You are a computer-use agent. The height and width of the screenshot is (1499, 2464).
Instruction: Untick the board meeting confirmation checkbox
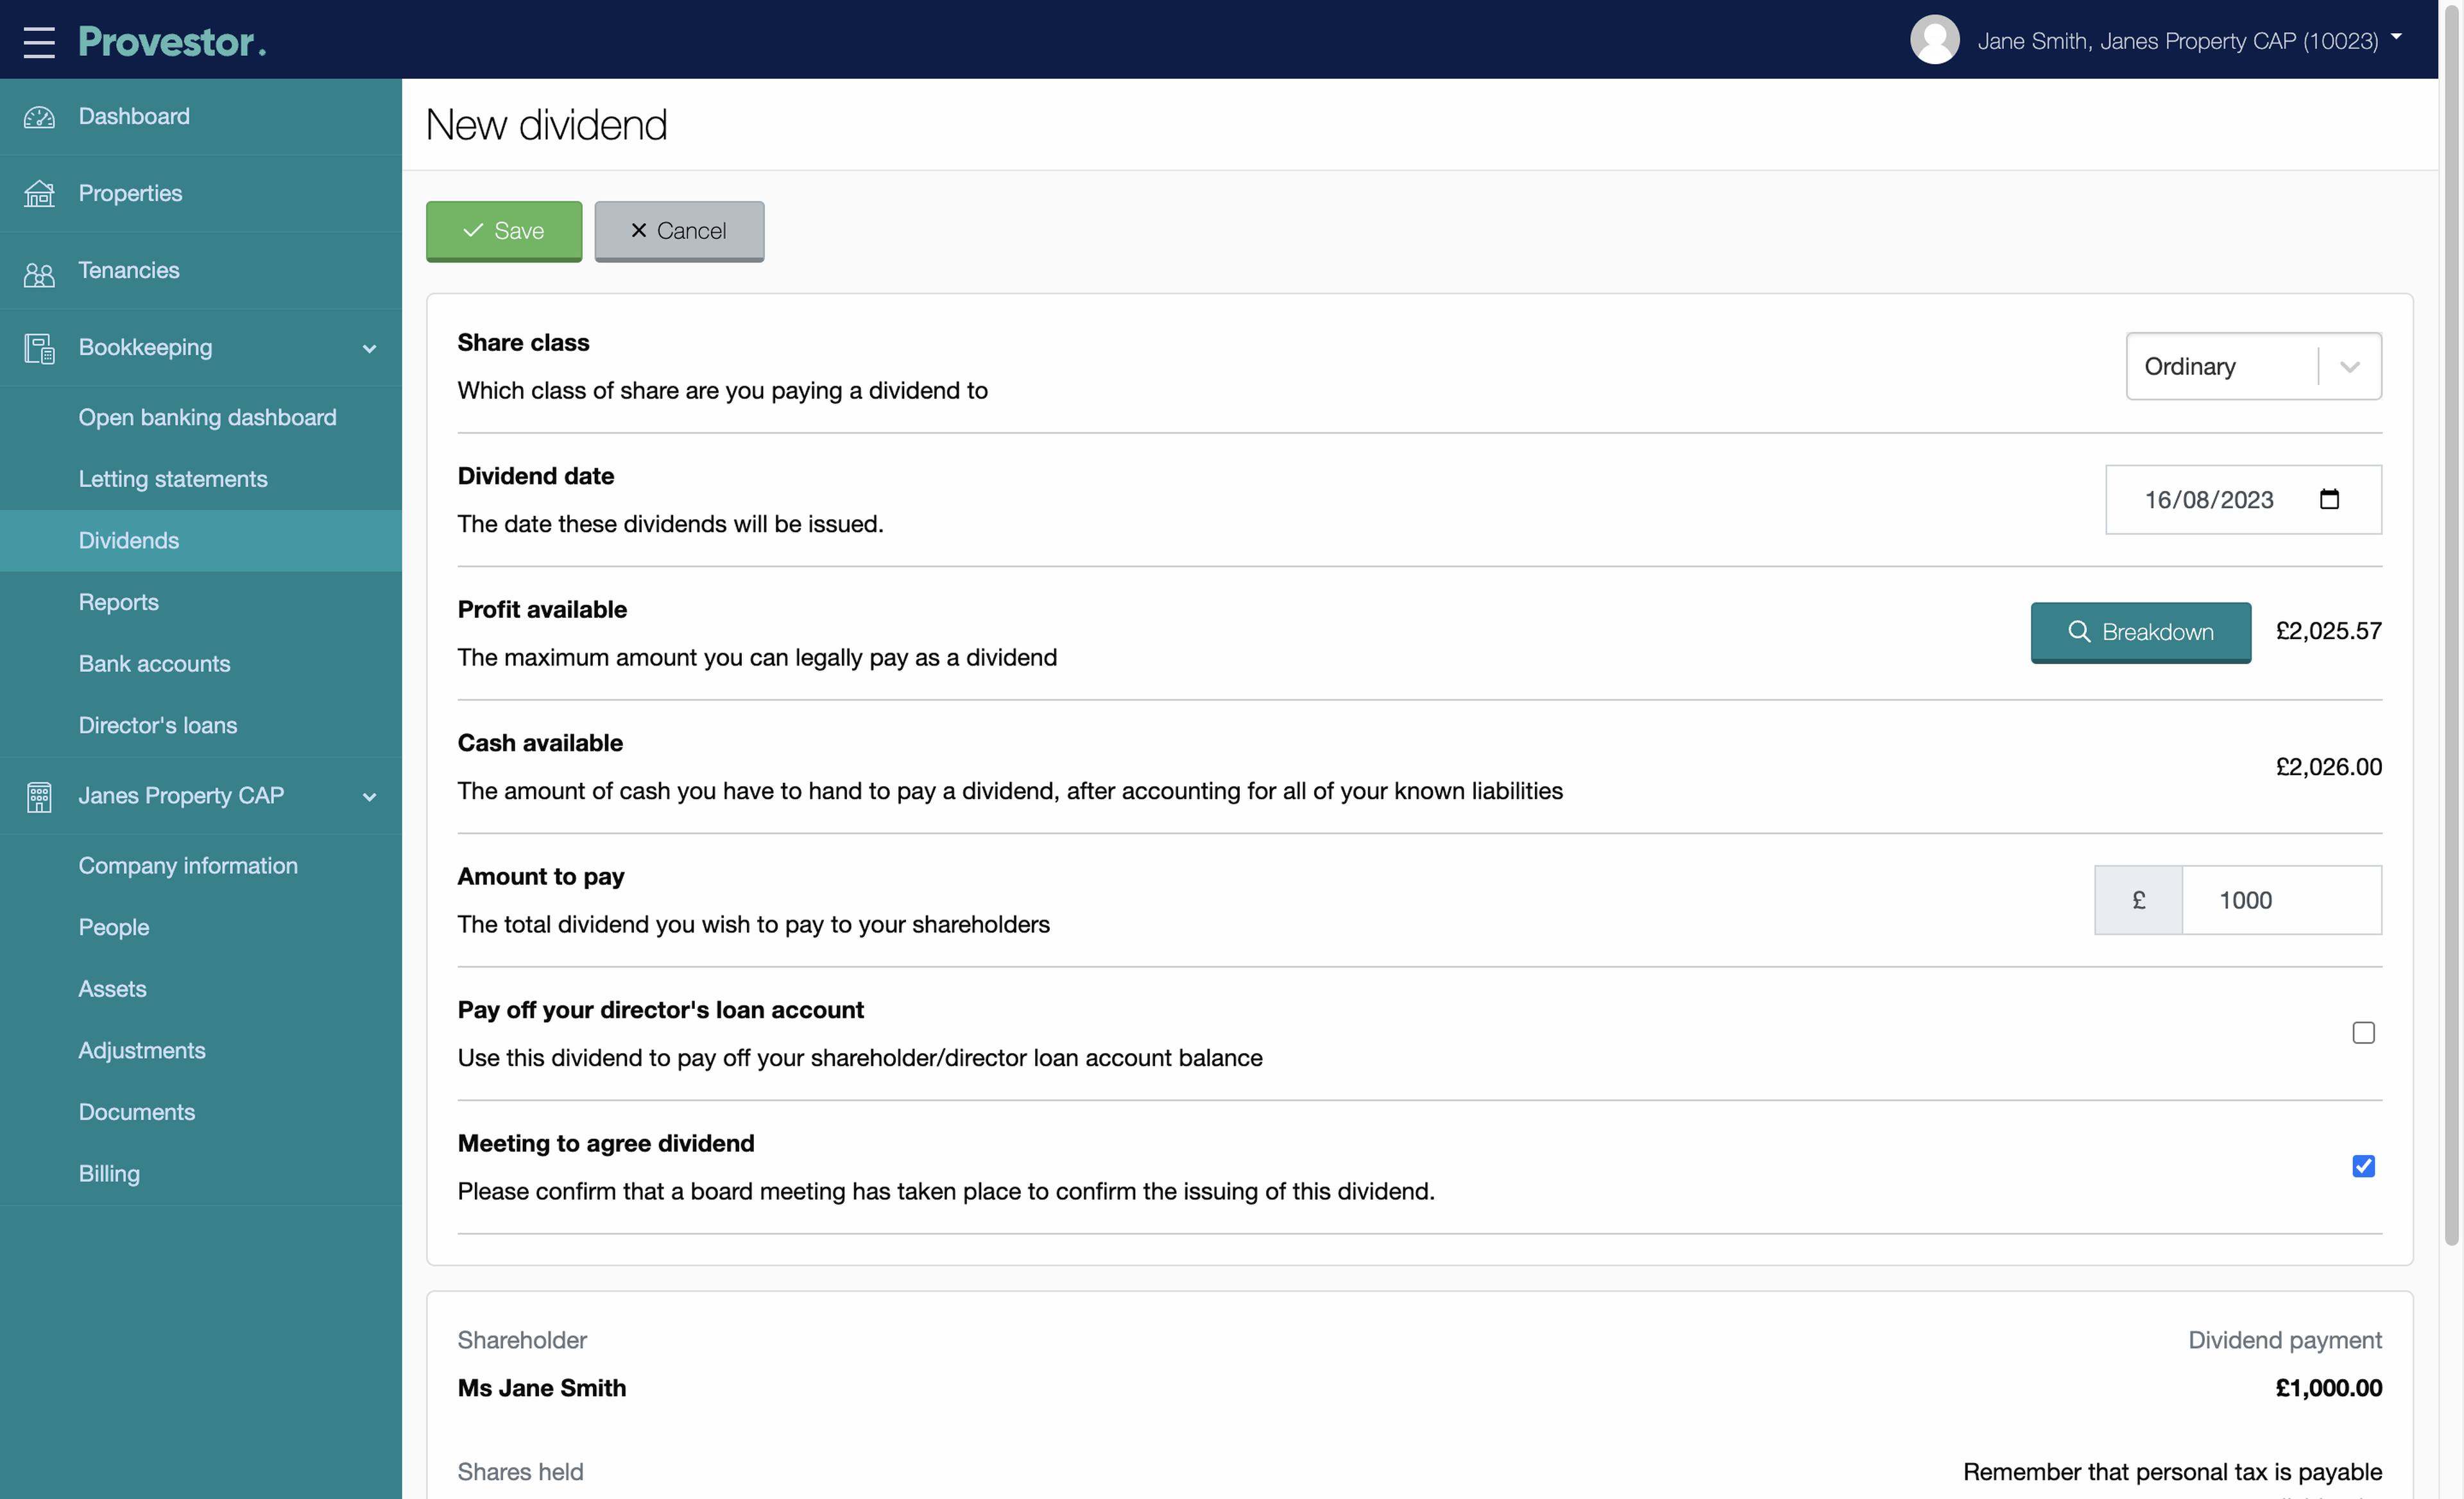pyautogui.click(x=2363, y=1166)
